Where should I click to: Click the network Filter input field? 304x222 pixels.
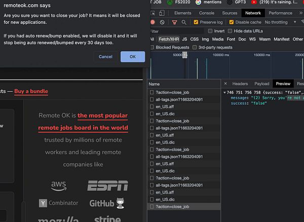coord(176,31)
